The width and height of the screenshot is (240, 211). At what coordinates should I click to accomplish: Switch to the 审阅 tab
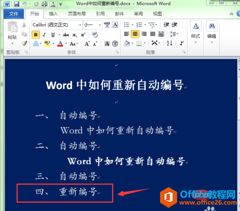point(138,14)
